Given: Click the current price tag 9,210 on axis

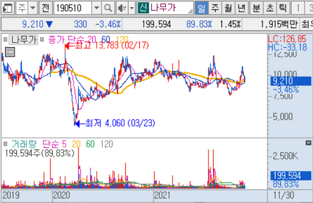Looking at the screenshot, I should [x=291, y=81].
